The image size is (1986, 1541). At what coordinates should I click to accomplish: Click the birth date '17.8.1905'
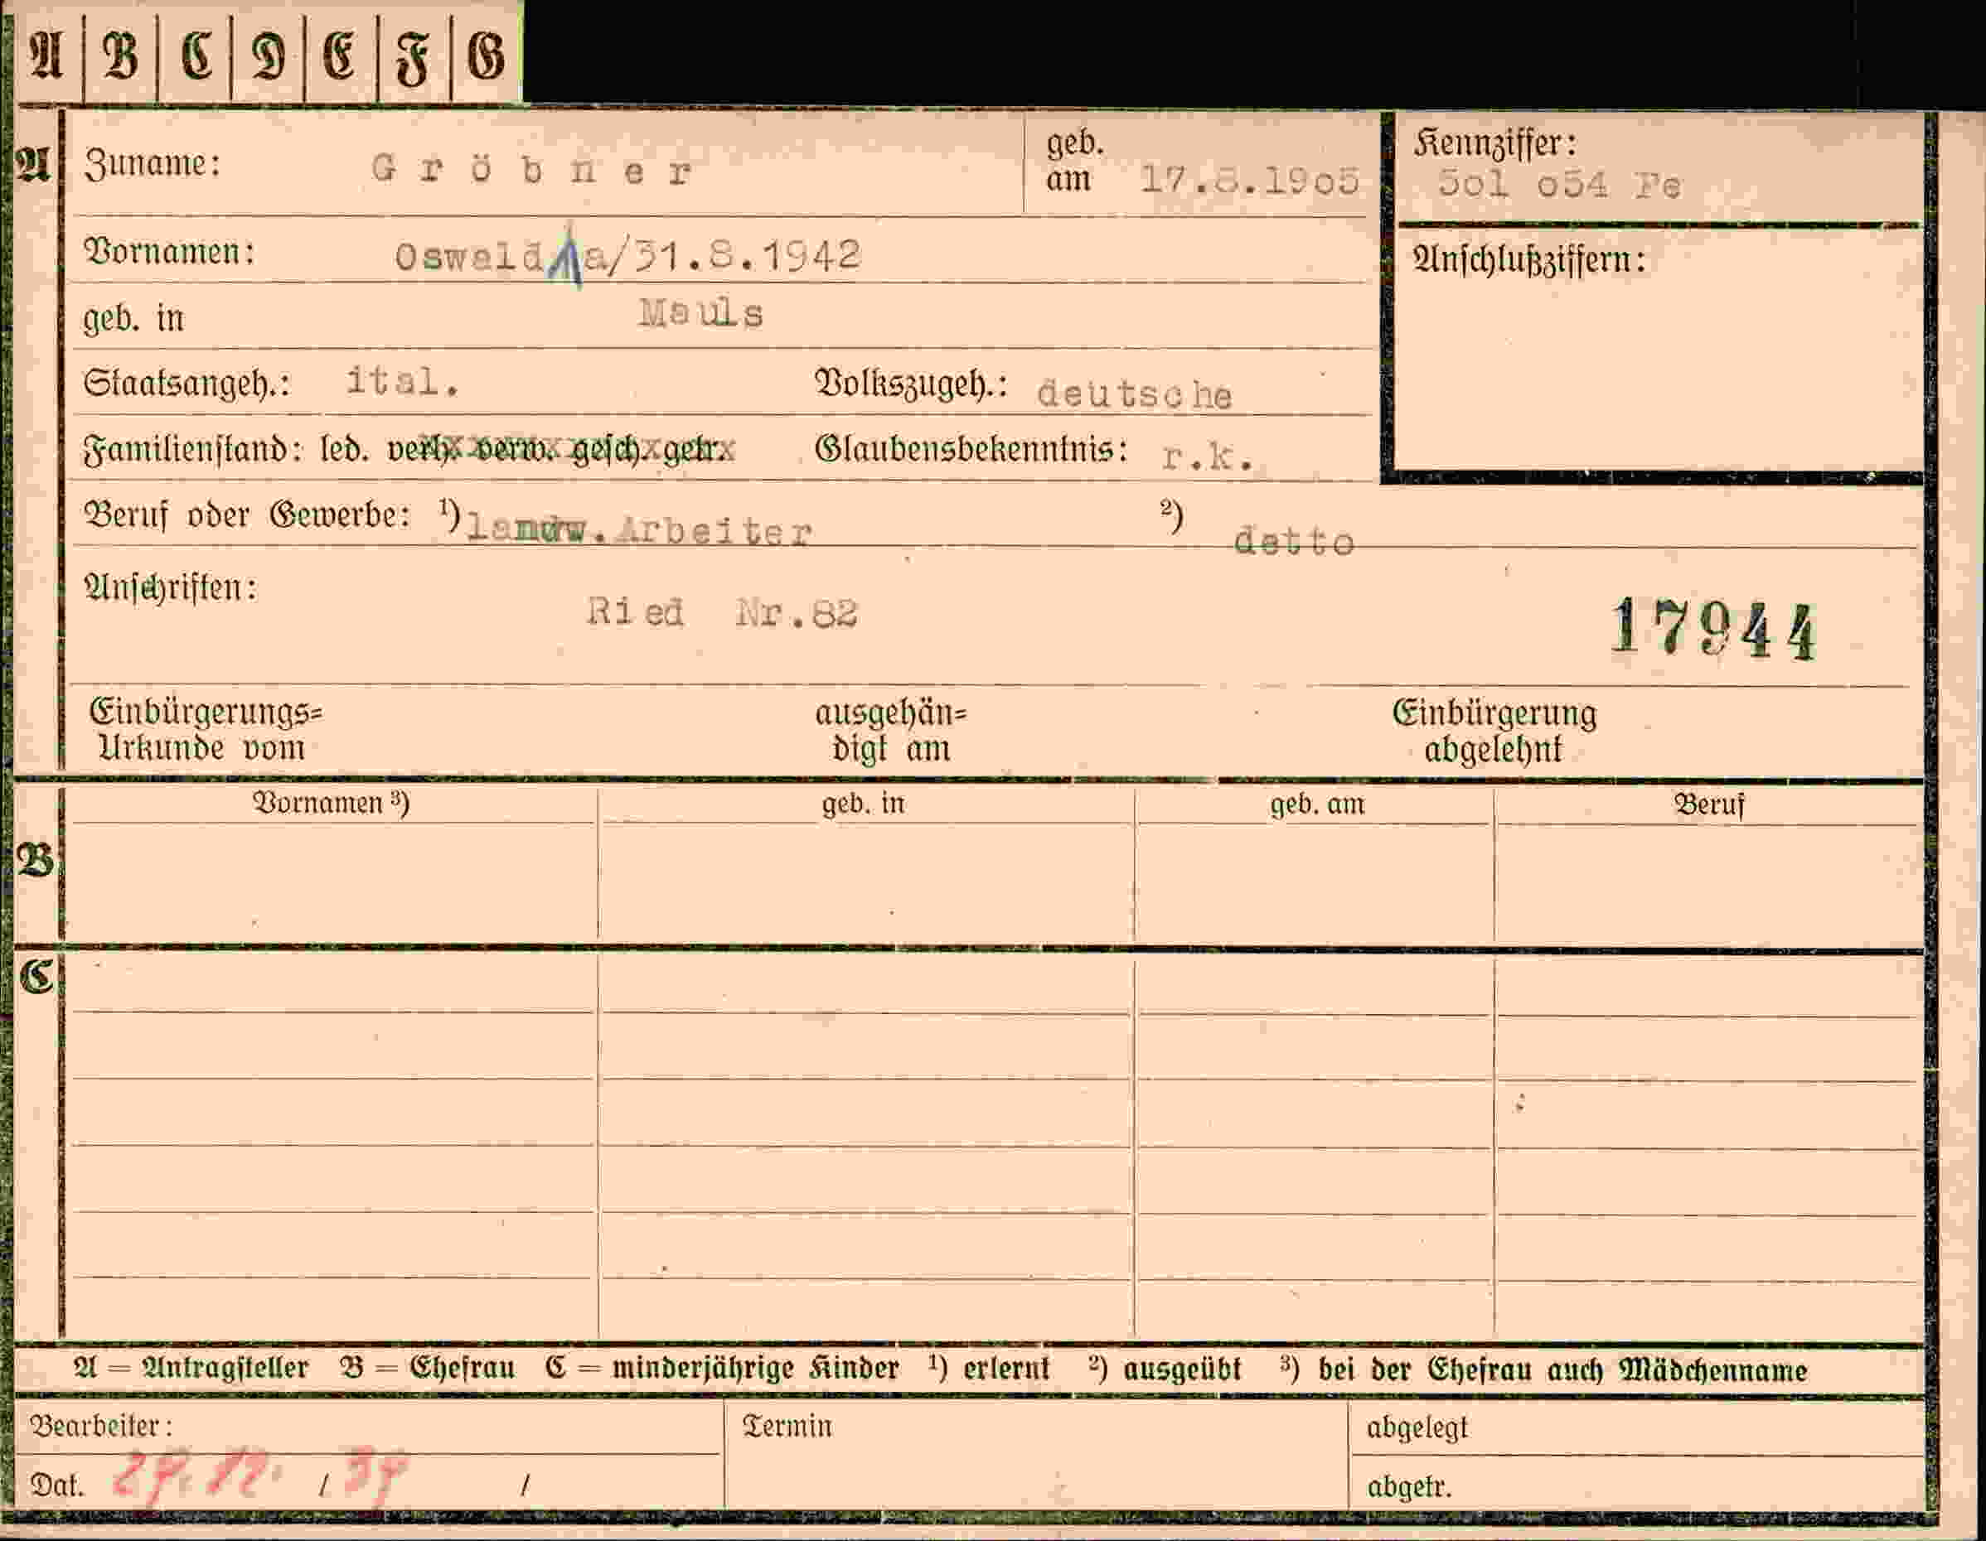(x=1250, y=181)
